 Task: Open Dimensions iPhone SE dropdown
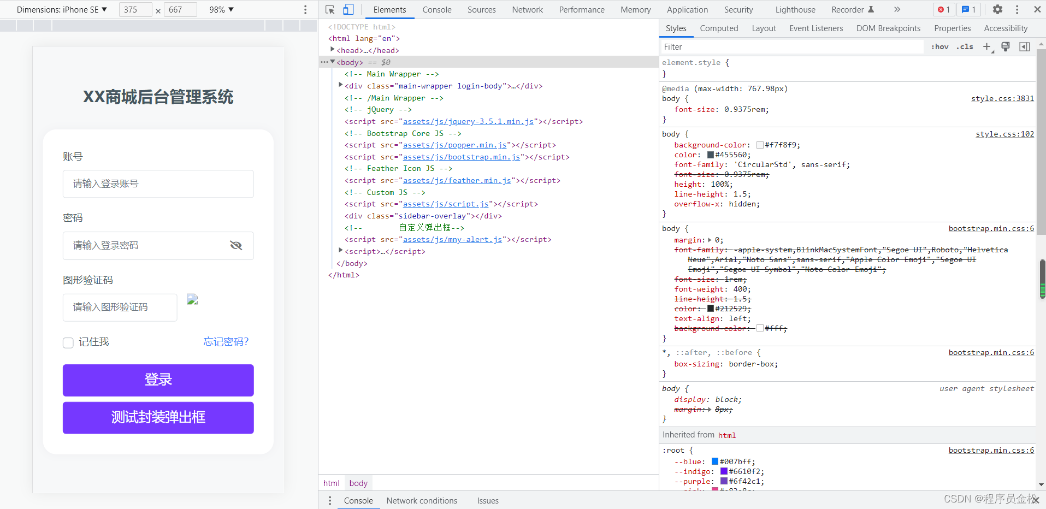[x=62, y=9]
